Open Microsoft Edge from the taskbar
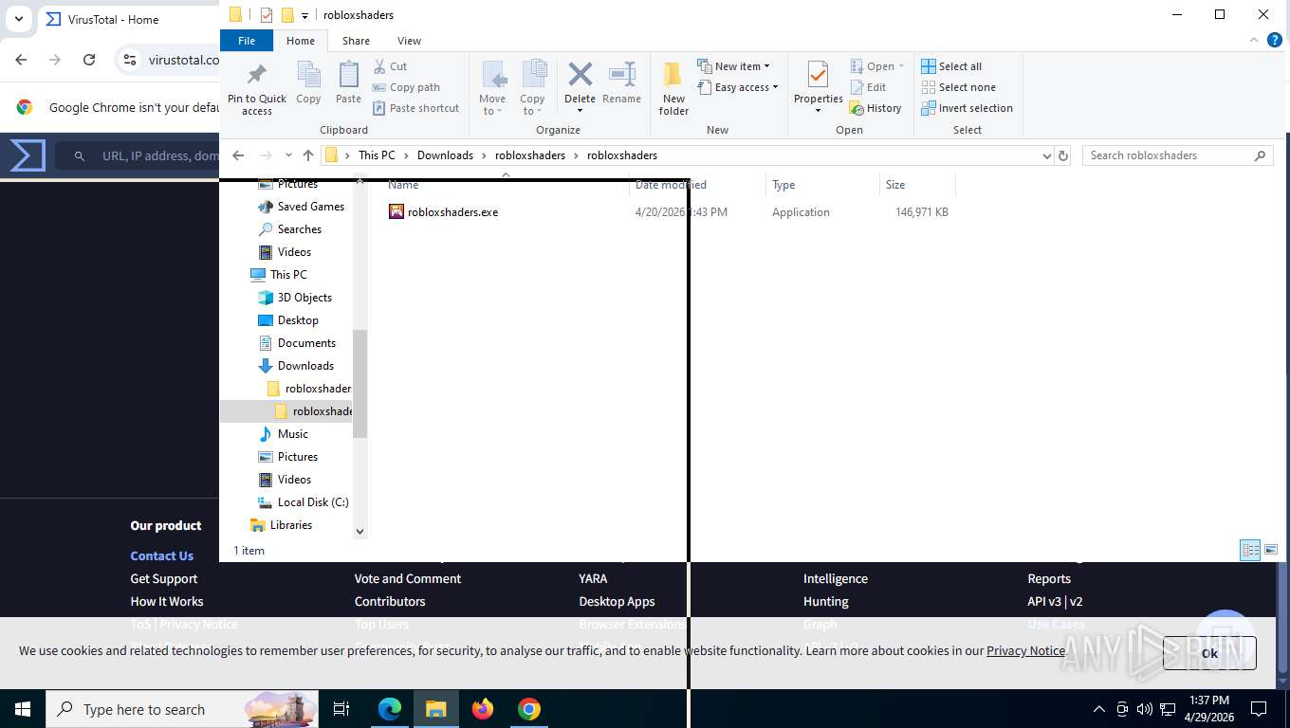 (390, 709)
